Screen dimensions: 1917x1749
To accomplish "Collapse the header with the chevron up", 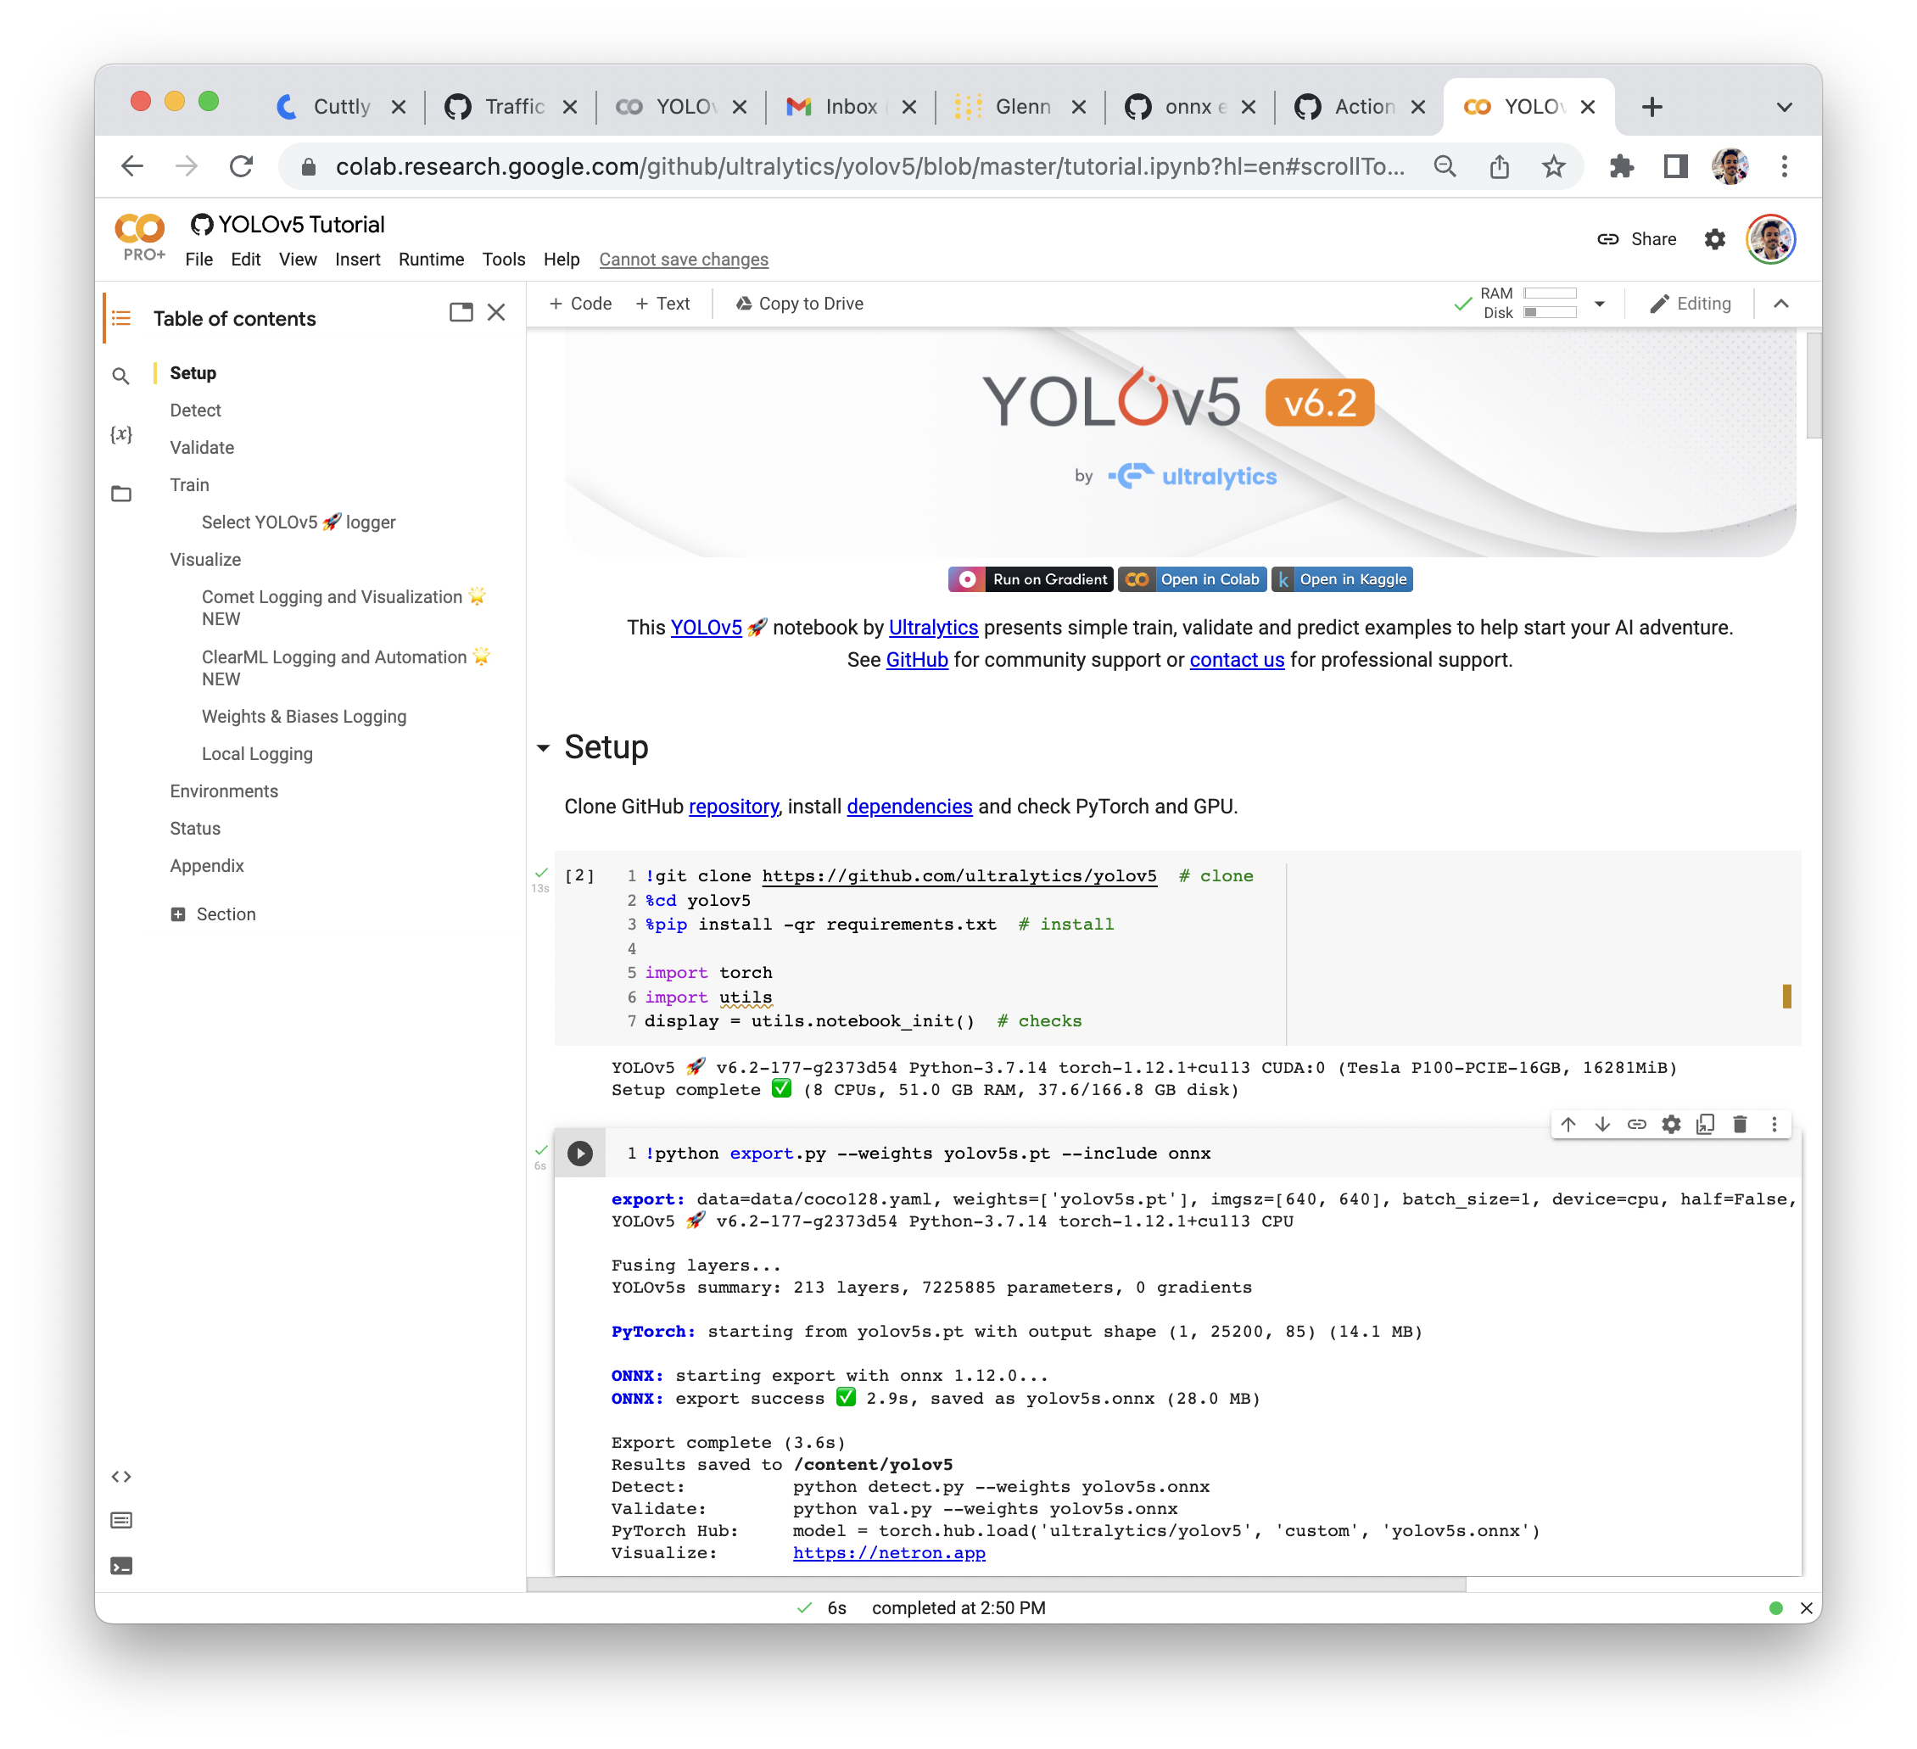I will click(1781, 304).
